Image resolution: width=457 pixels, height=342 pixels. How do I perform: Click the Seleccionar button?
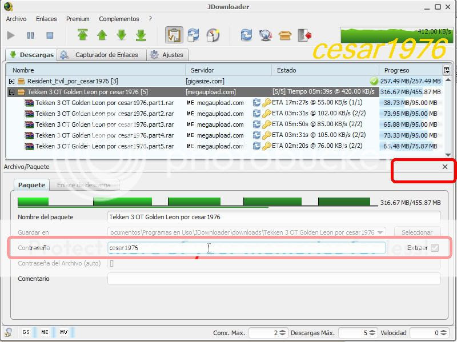(x=417, y=232)
